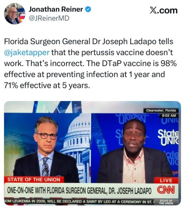Click the red CNN logo

(x=166, y=190)
